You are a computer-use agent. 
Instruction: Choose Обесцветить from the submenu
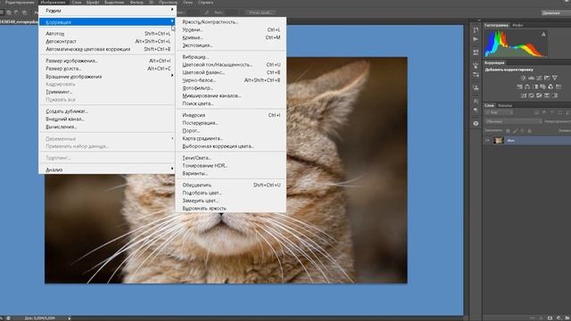pyautogui.click(x=231, y=185)
